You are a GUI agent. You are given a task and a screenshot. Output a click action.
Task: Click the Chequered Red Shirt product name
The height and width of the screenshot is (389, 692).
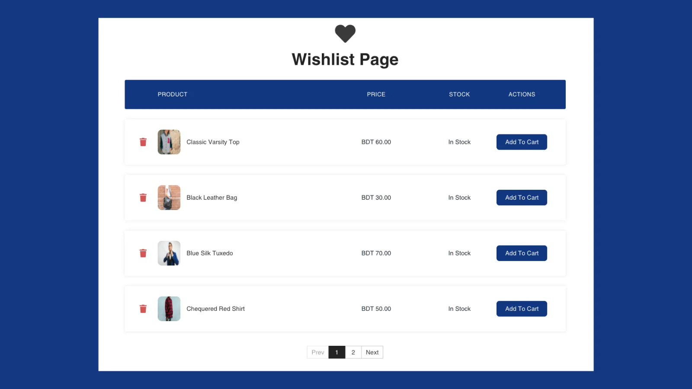(215, 309)
